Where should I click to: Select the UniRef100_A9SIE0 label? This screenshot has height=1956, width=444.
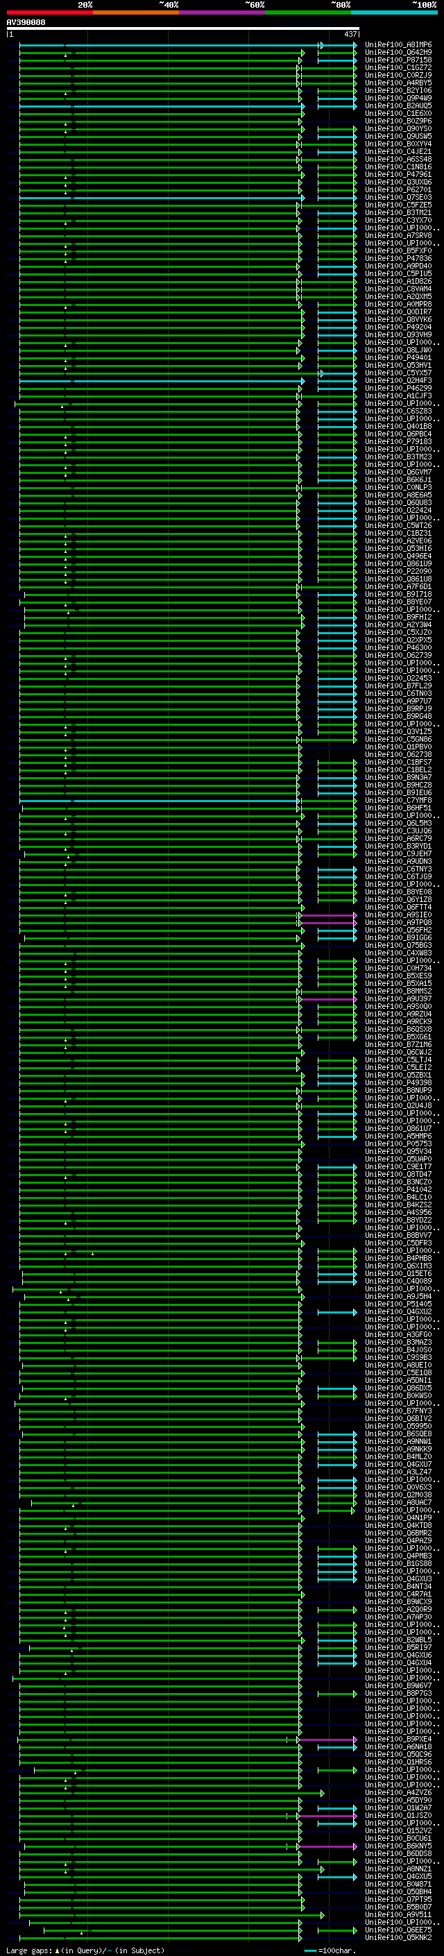point(398,915)
